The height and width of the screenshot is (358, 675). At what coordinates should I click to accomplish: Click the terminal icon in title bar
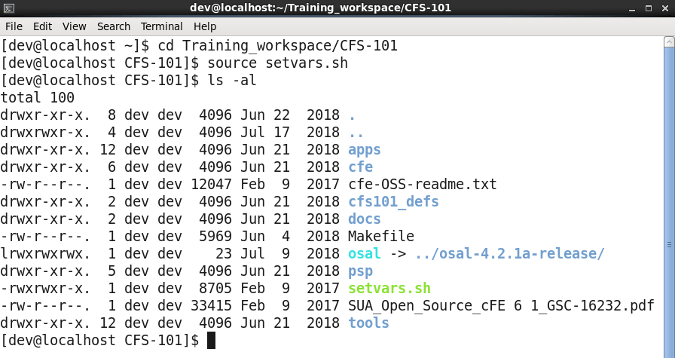pos(8,8)
